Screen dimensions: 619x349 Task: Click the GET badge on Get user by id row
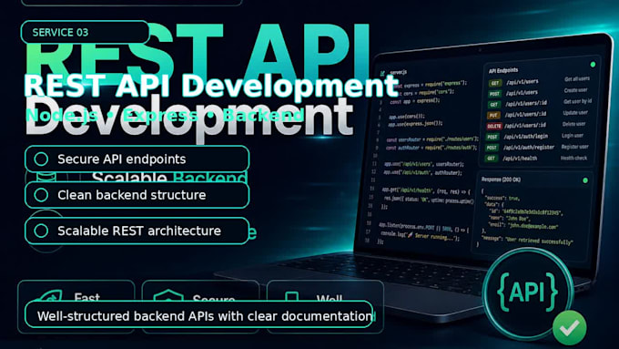[x=494, y=105]
